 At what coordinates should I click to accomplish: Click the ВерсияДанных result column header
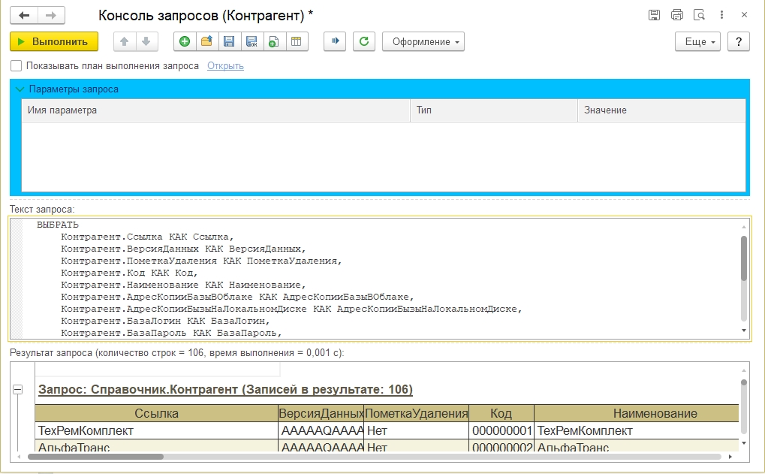(x=321, y=413)
